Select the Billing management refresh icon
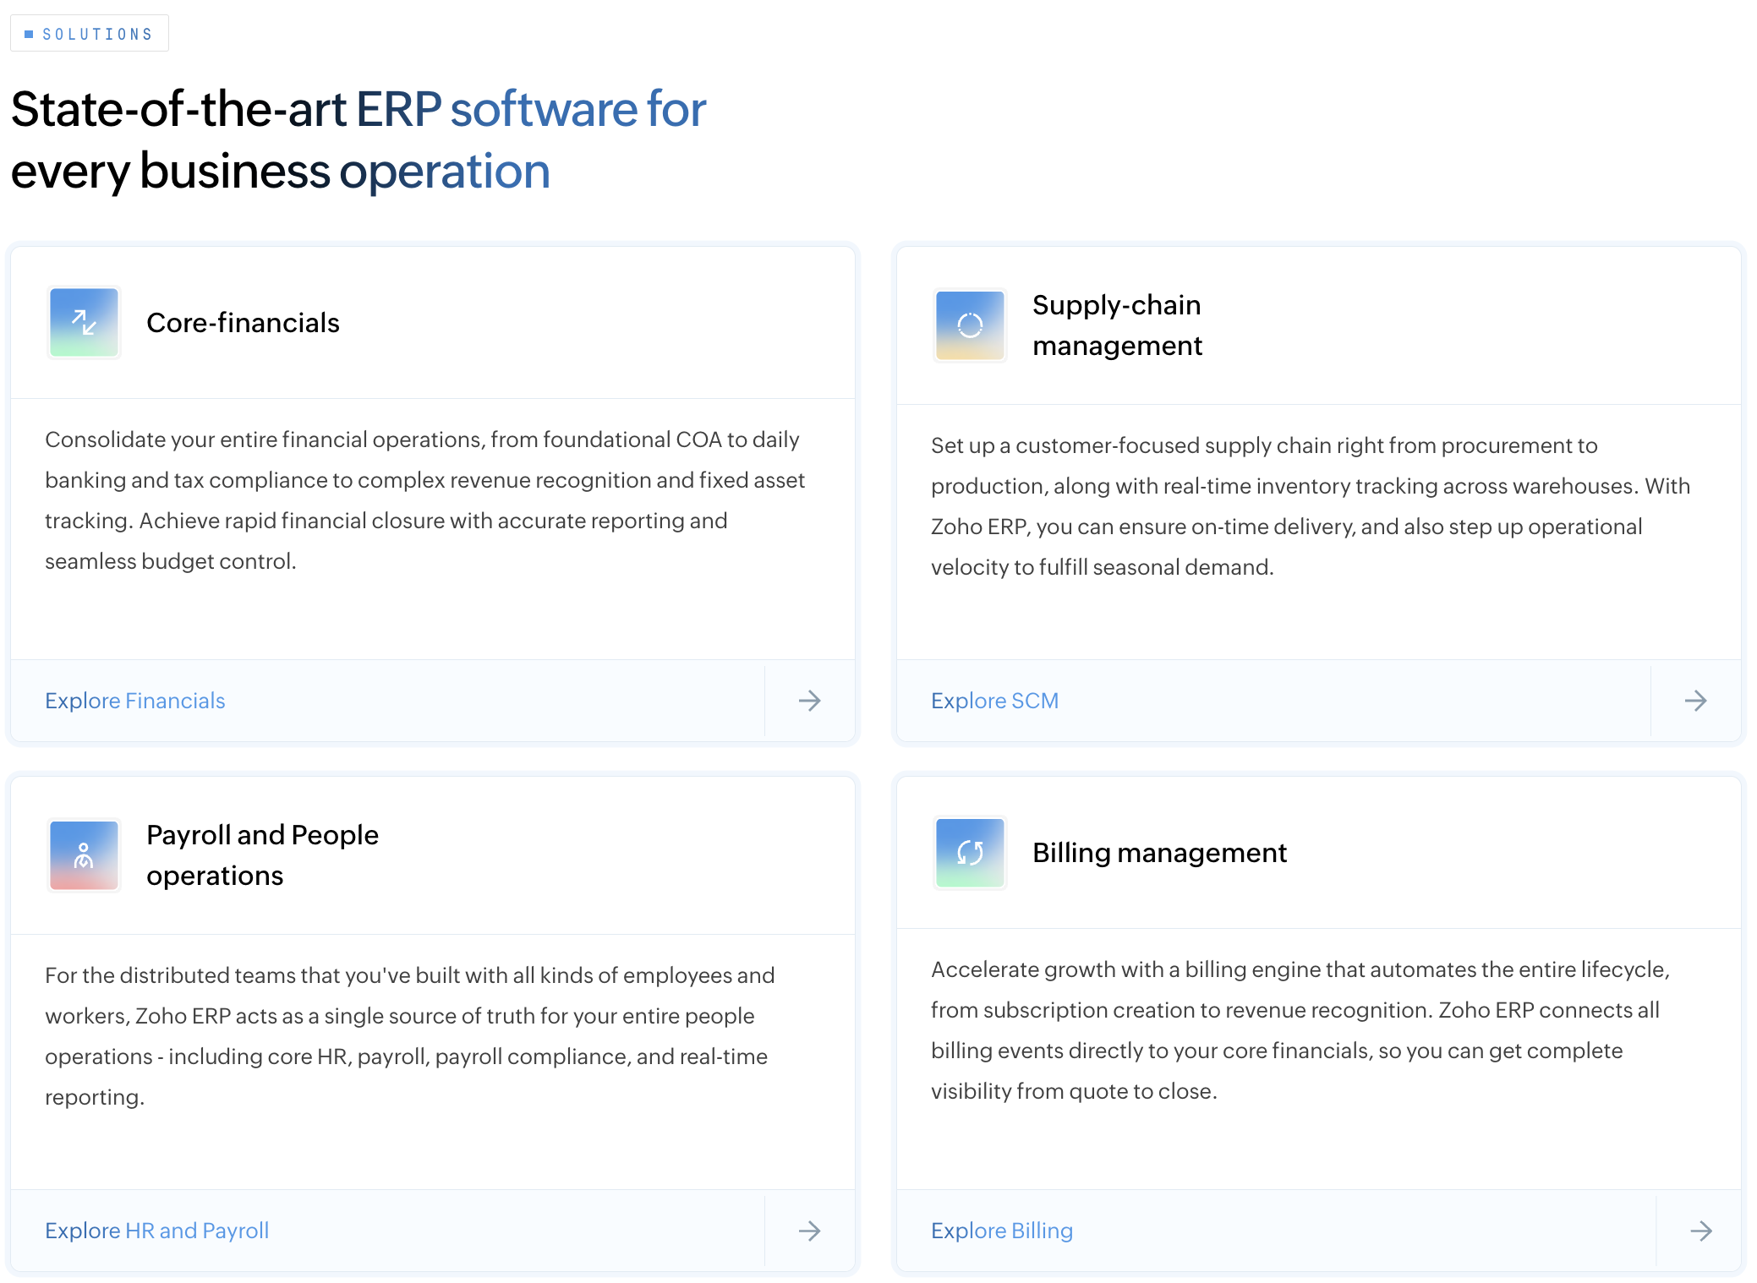 pos(969,852)
